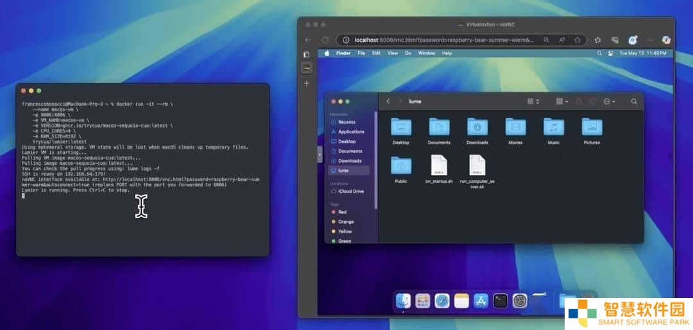The image size is (693, 330).
Task: Open the Go menu
Action: tap(408, 53)
